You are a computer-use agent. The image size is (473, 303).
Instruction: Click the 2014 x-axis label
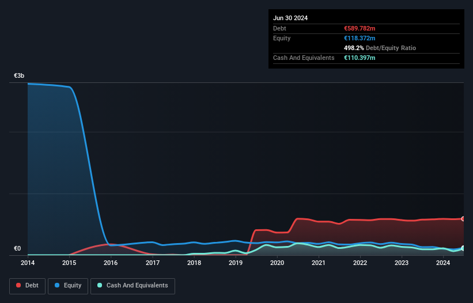click(28, 263)
